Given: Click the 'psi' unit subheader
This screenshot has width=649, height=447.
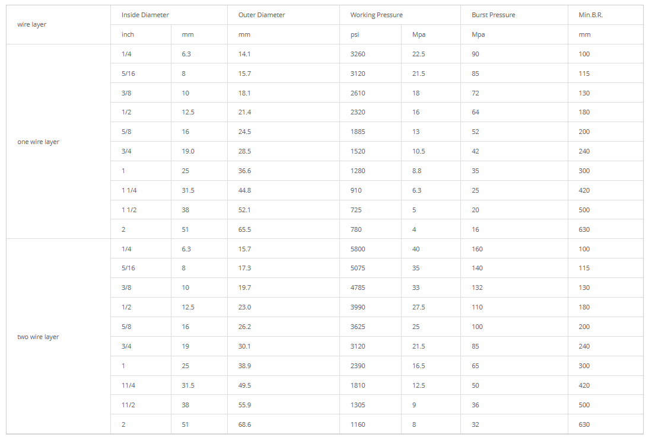Looking at the screenshot, I should click(355, 34).
